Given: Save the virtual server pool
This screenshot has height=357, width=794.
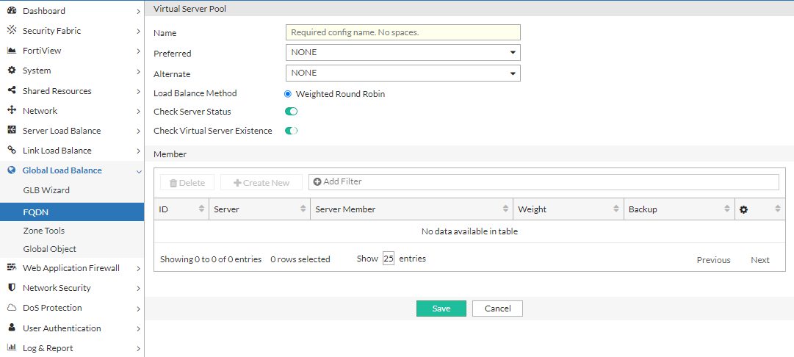Looking at the screenshot, I should 441,309.
